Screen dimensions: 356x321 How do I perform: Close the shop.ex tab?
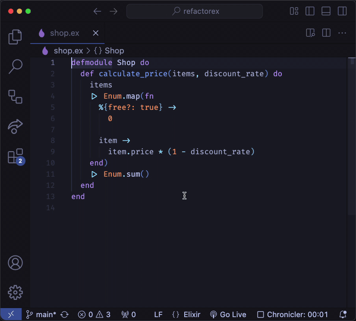[x=96, y=33]
